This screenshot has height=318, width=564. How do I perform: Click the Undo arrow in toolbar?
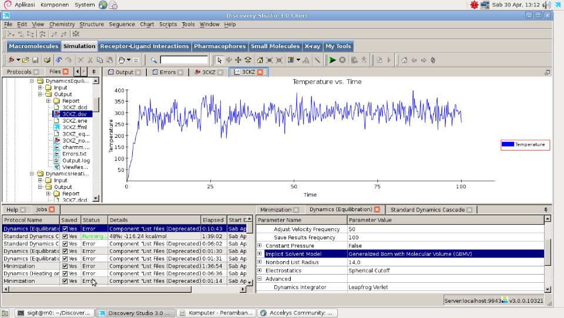point(59,60)
